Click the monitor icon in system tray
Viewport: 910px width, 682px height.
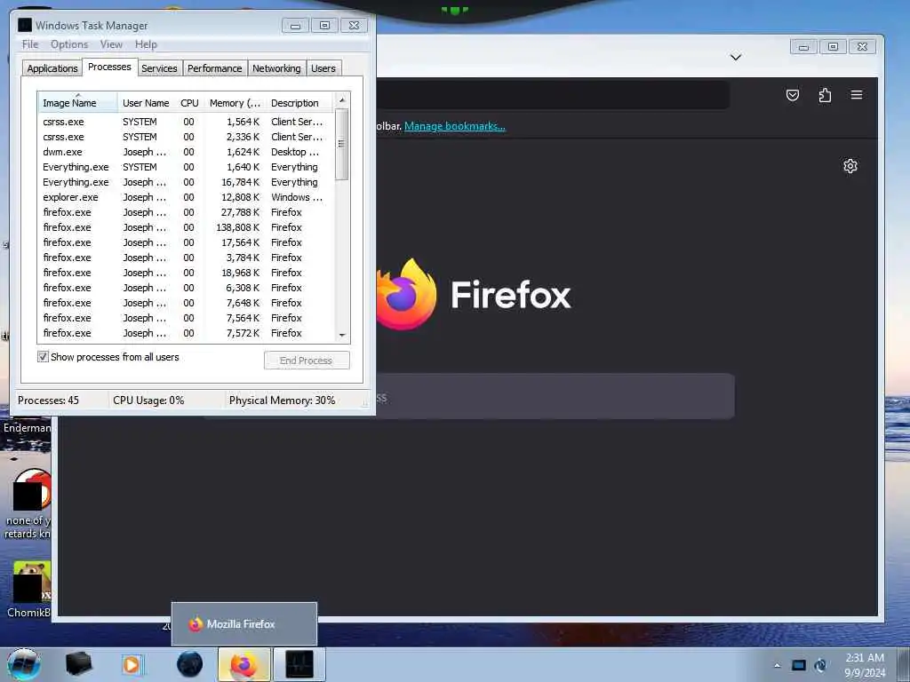click(799, 665)
